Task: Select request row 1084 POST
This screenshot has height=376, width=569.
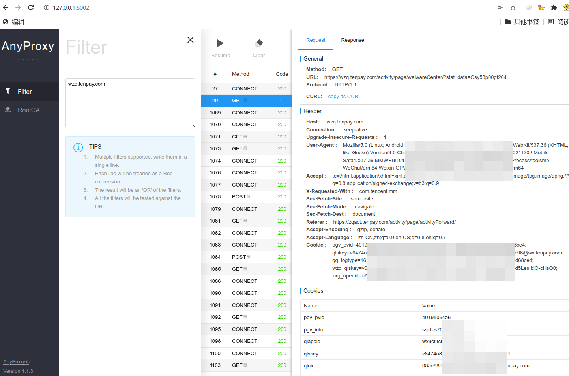Action: click(x=247, y=257)
